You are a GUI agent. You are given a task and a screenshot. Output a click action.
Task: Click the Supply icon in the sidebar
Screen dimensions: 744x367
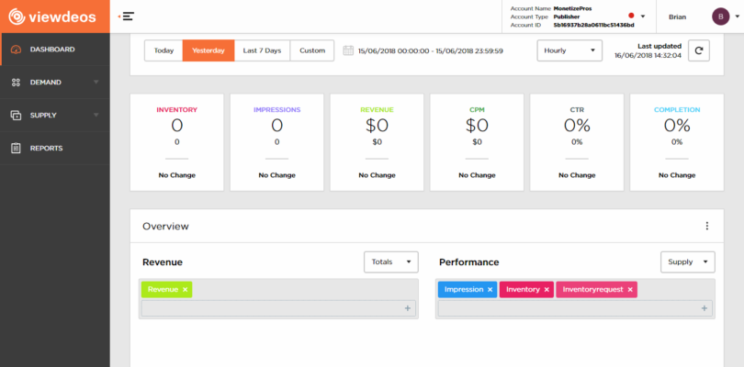tap(16, 116)
